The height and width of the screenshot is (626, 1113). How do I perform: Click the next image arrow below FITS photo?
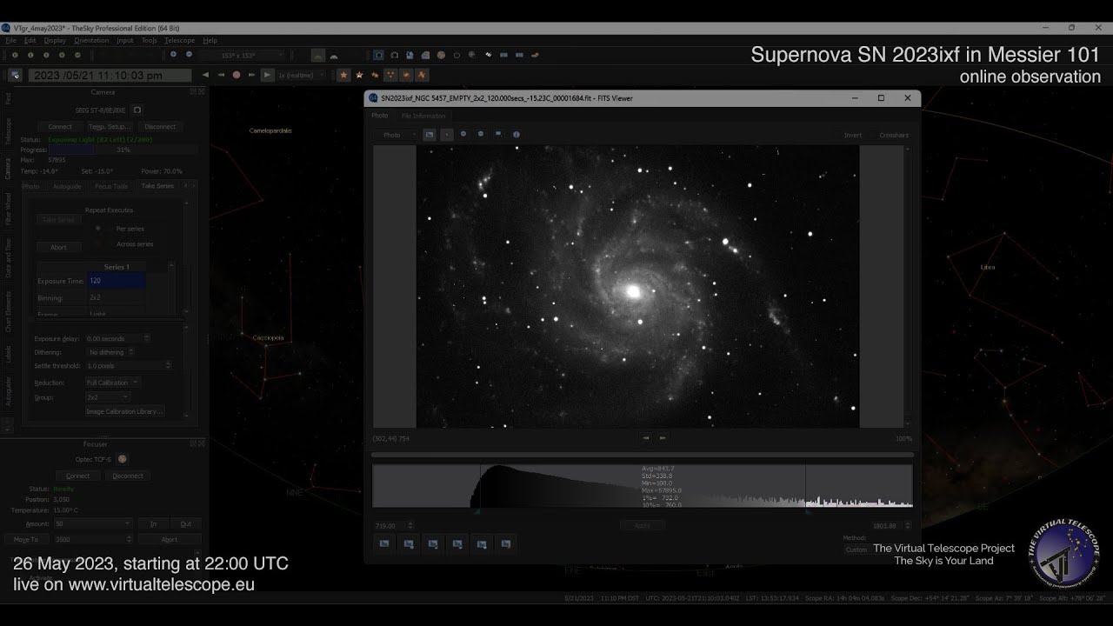point(663,438)
